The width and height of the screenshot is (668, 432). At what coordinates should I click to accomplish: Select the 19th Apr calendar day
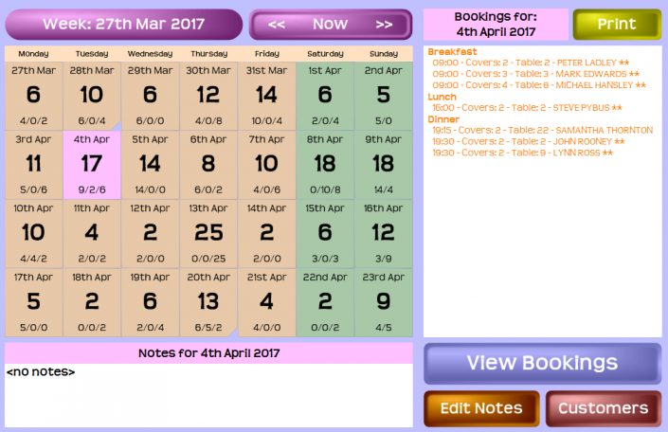[150, 302]
